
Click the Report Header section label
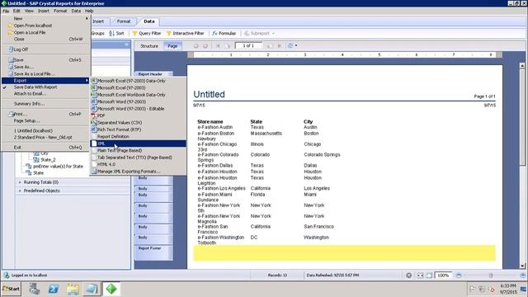tap(150, 74)
